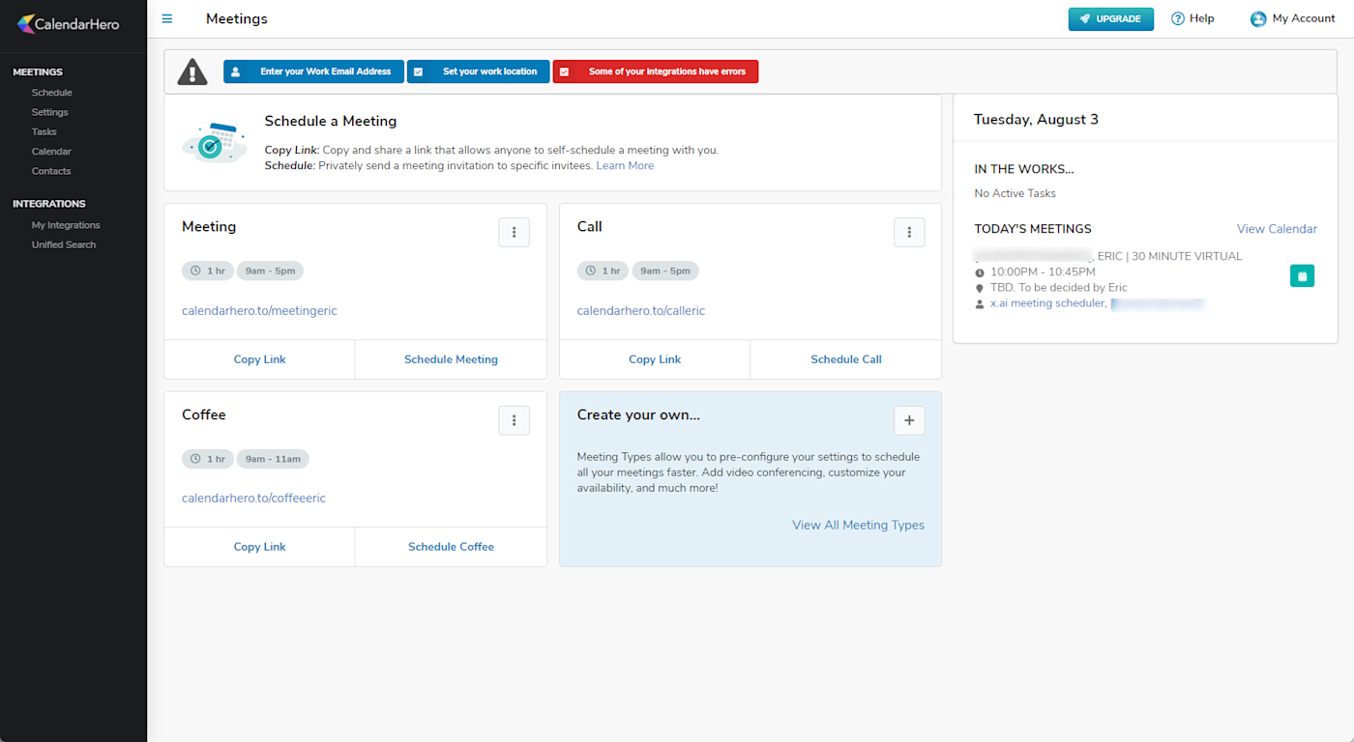
Task: Open Contacts in the sidebar
Action: (x=51, y=171)
